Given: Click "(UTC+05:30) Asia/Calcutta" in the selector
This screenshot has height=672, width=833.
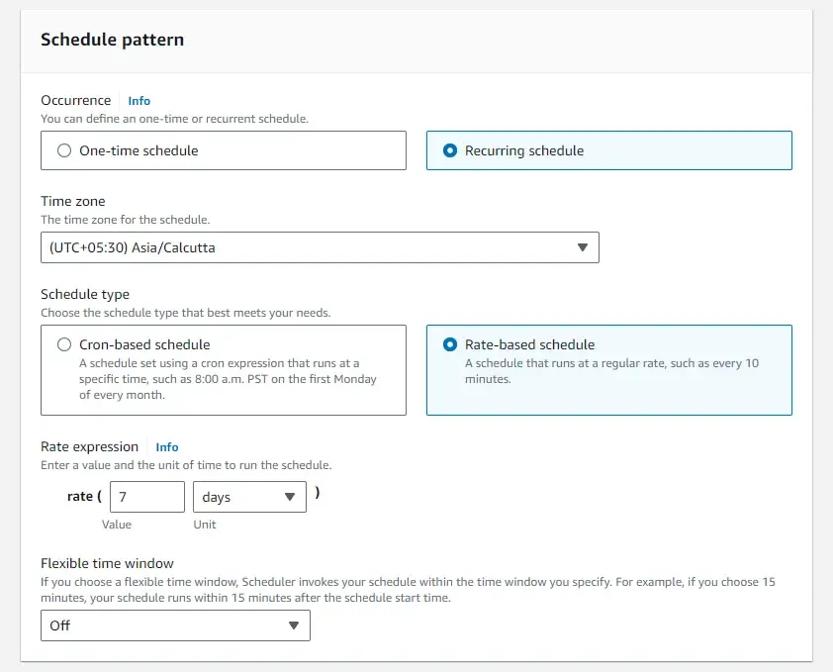Looking at the screenshot, I should [134, 246].
